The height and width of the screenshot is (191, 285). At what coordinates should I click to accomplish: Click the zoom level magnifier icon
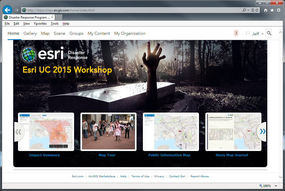(x=261, y=186)
